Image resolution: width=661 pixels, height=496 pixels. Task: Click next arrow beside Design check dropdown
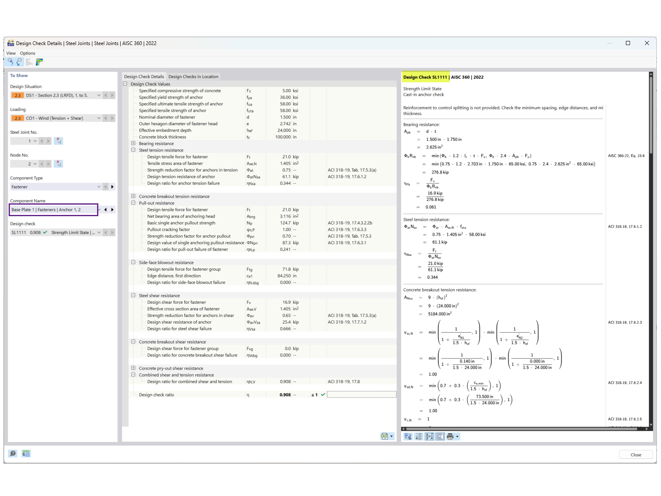[112, 232]
